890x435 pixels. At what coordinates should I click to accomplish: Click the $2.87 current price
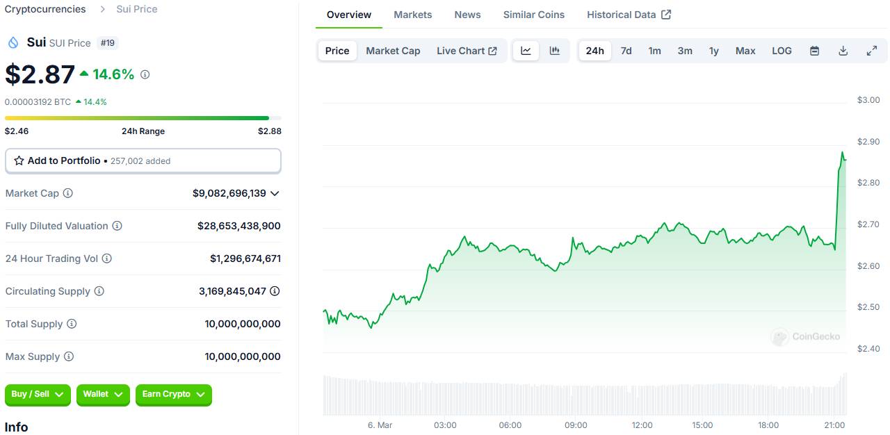(x=40, y=74)
